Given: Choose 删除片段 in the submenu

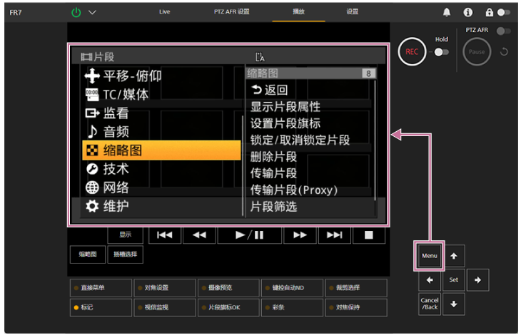Looking at the screenshot, I should pyautogui.click(x=273, y=156).
